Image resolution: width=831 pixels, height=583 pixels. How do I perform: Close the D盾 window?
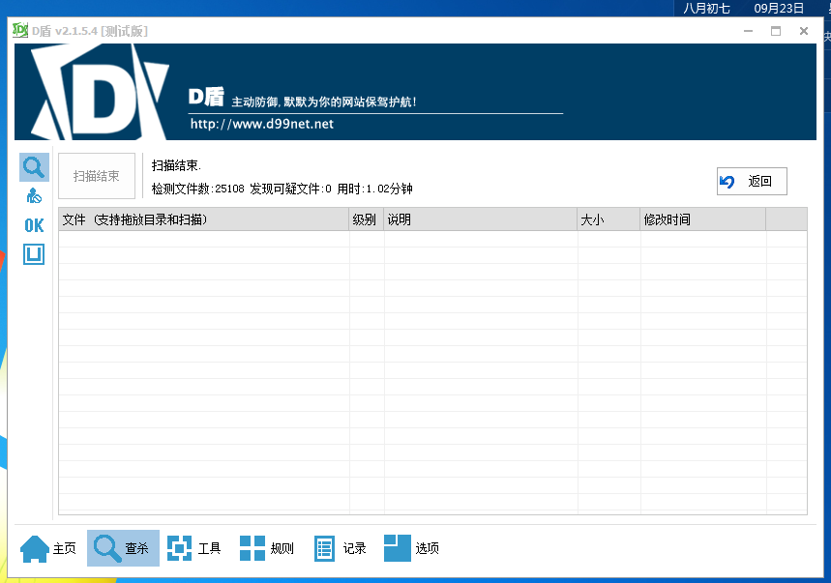click(804, 31)
